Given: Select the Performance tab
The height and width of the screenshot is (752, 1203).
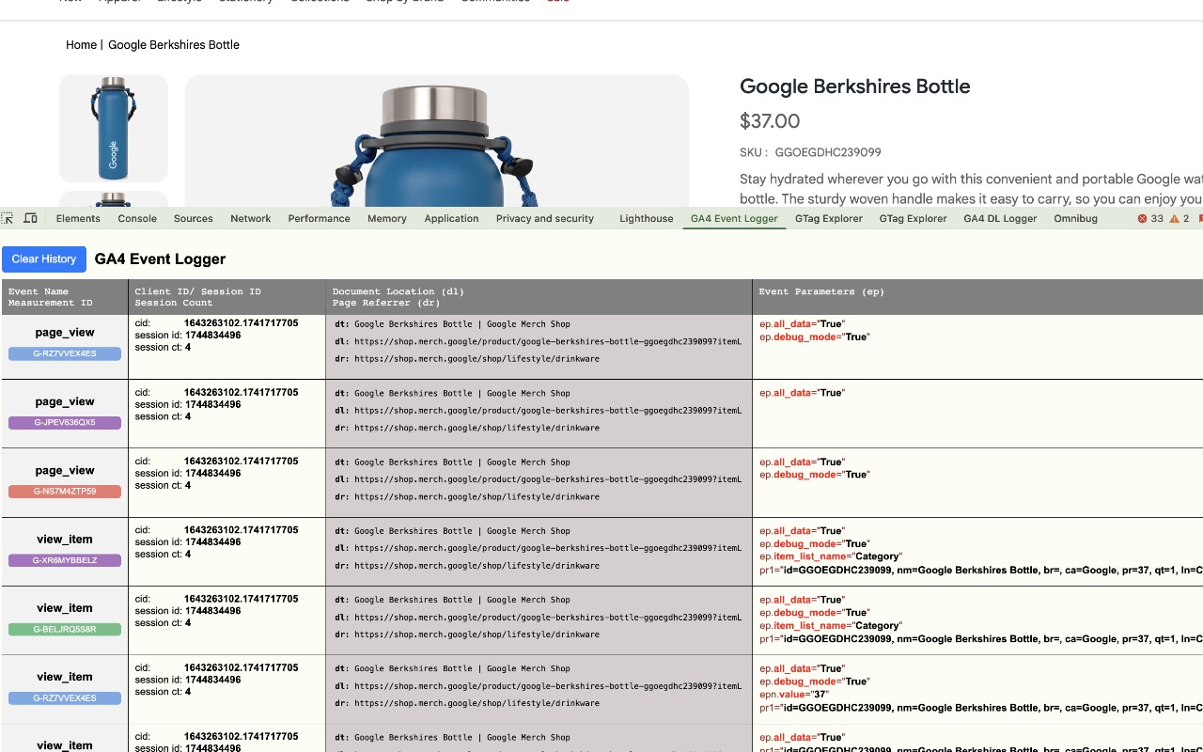Looking at the screenshot, I should 320,218.
